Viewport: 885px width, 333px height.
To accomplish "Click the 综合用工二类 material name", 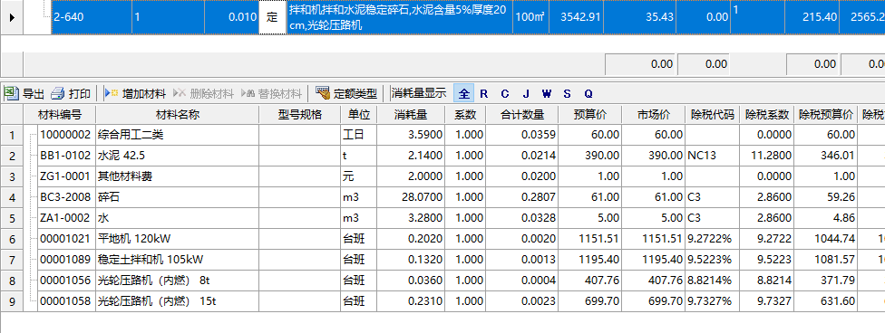I will tap(177, 135).
